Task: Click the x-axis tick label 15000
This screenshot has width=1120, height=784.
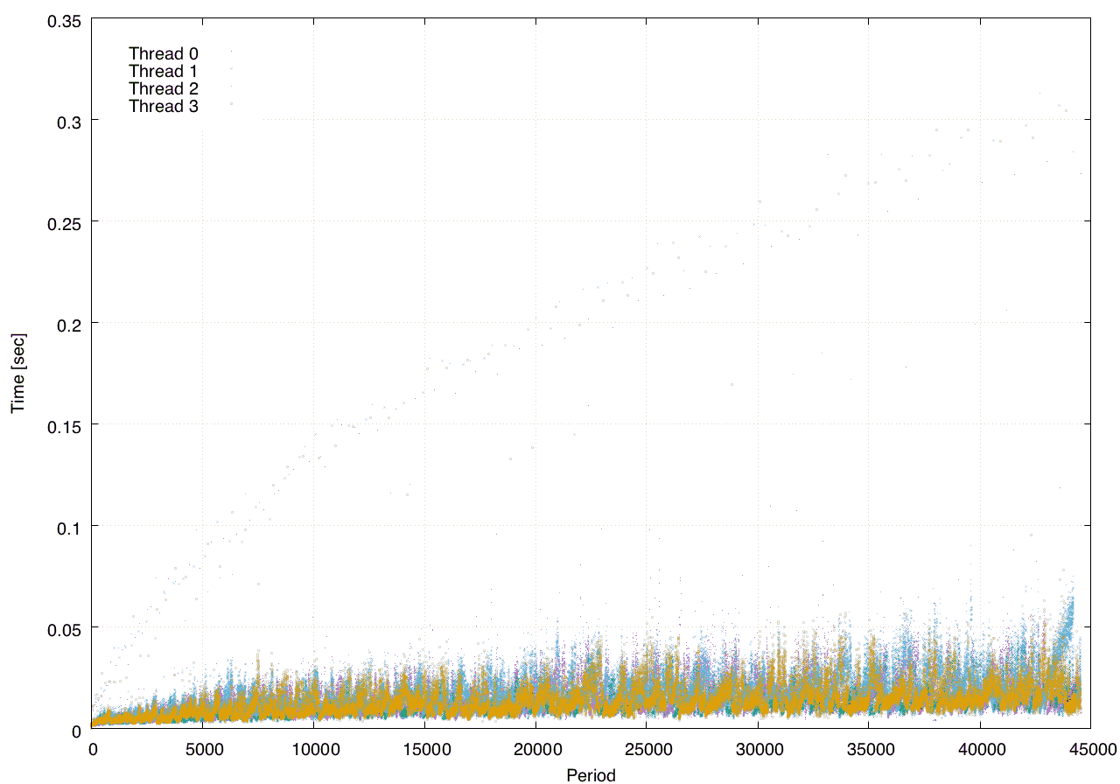Action: pyautogui.click(x=424, y=748)
